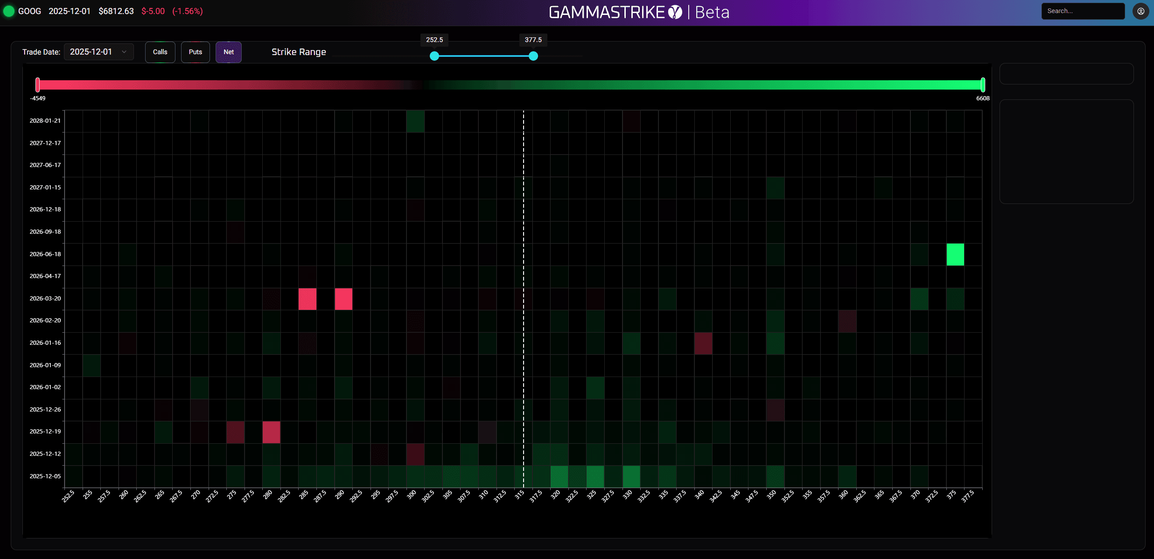Click the red 285 strike 2026-03-20 cell
Viewport: 1154px width, 559px height.
(308, 299)
